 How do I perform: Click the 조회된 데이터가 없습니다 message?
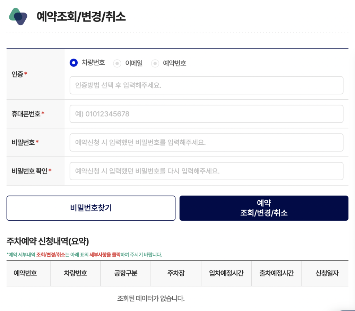coord(151,299)
